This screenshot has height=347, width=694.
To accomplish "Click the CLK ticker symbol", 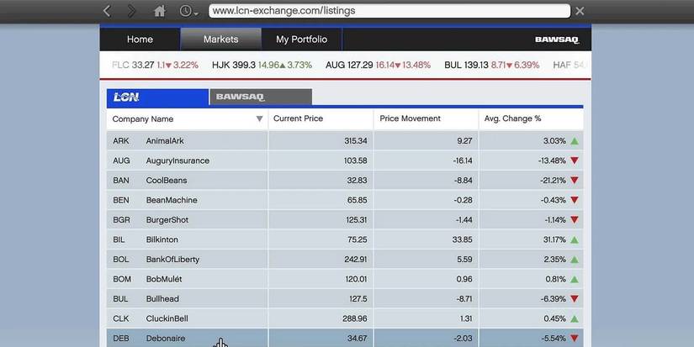I will tap(121, 318).
